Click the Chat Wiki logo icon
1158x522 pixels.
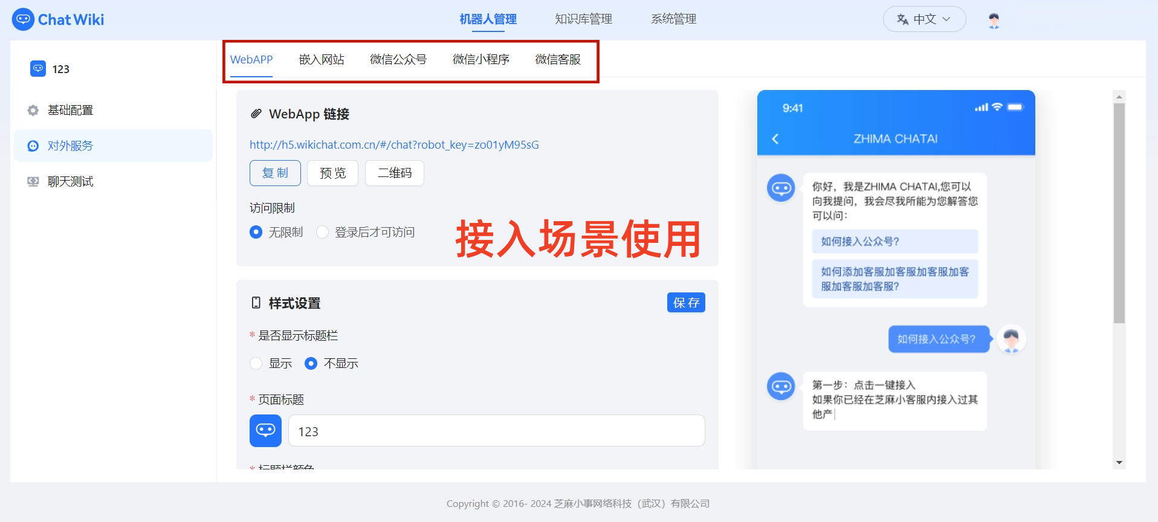click(23, 19)
